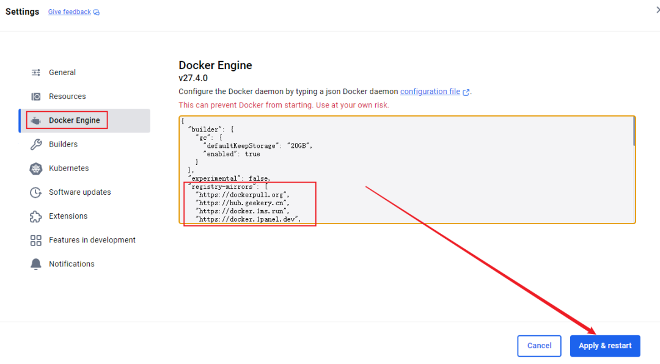Open the Give feedback link
The height and width of the screenshot is (364, 660).
click(x=70, y=12)
